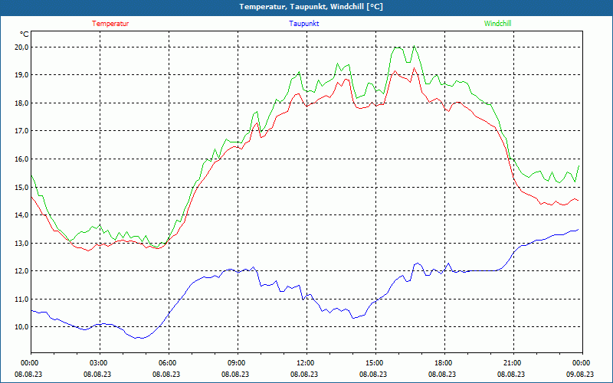Click the red Temperatur legend label
This screenshot has height=383, width=613.
pos(110,24)
